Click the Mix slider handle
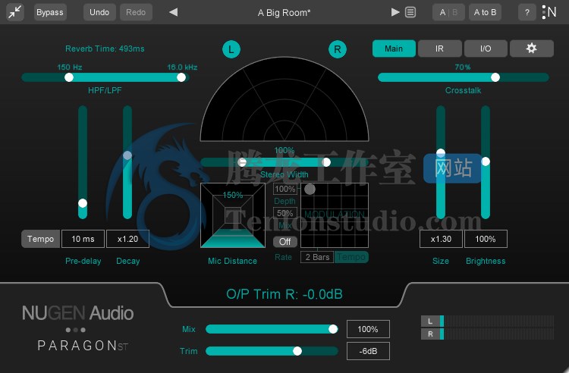569x373 pixels. click(x=333, y=329)
